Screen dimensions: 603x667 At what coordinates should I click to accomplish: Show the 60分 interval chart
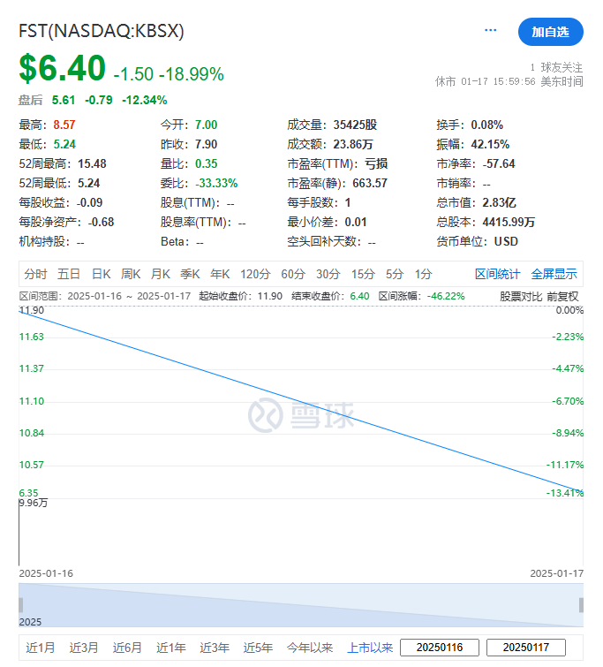coord(293,274)
